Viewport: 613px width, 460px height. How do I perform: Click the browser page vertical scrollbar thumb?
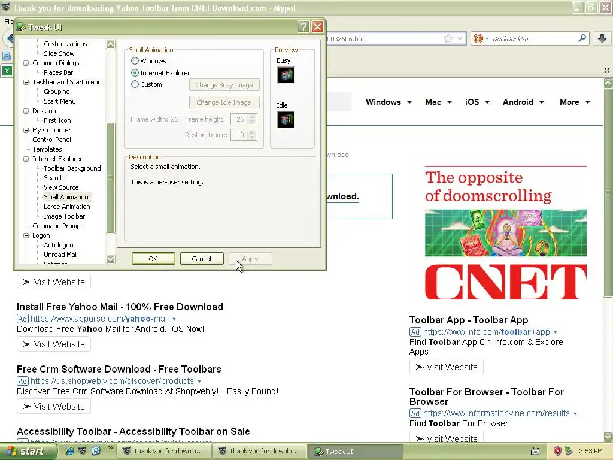pos(608,192)
